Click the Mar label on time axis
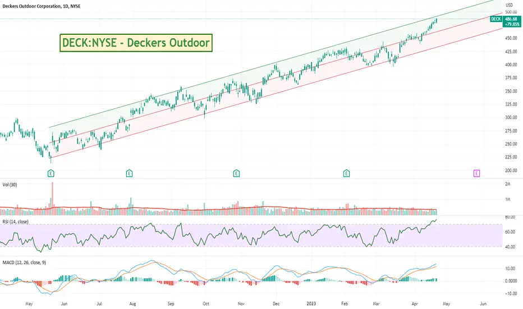The width and height of the screenshot is (523, 309). pos(376,304)
